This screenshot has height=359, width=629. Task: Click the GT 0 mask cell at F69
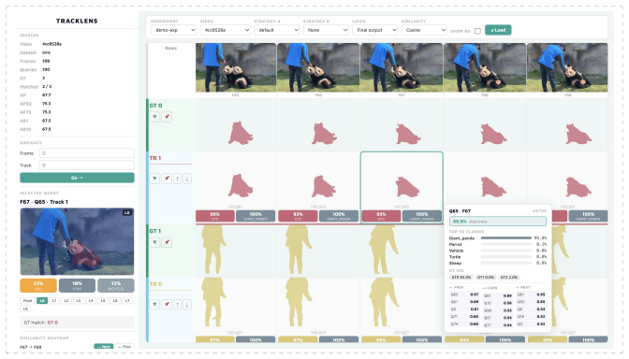(567, 125)
